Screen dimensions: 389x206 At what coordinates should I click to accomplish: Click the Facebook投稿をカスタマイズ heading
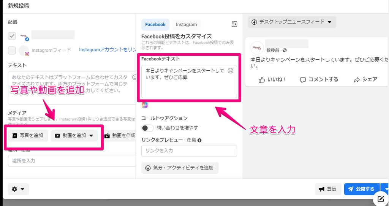(177, 36)
